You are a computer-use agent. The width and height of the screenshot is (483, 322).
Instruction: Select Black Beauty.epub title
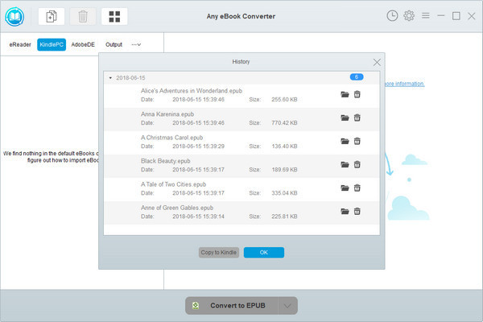pyautogui.click(x=165, y=161)
